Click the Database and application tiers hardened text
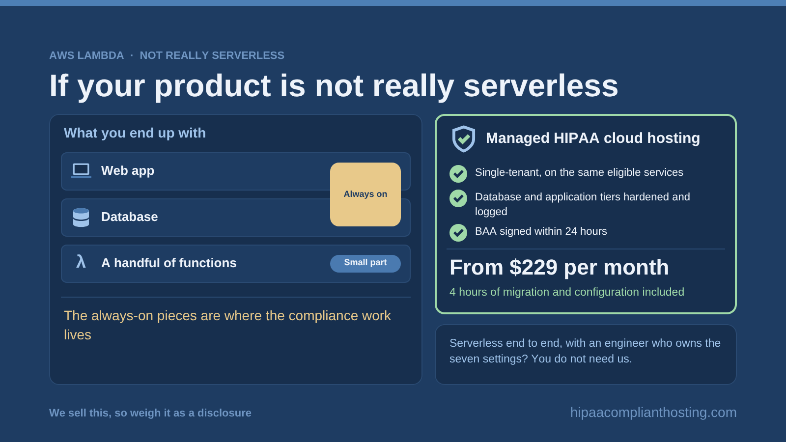Viewport: 786px width, 442px height. (583, 204)
